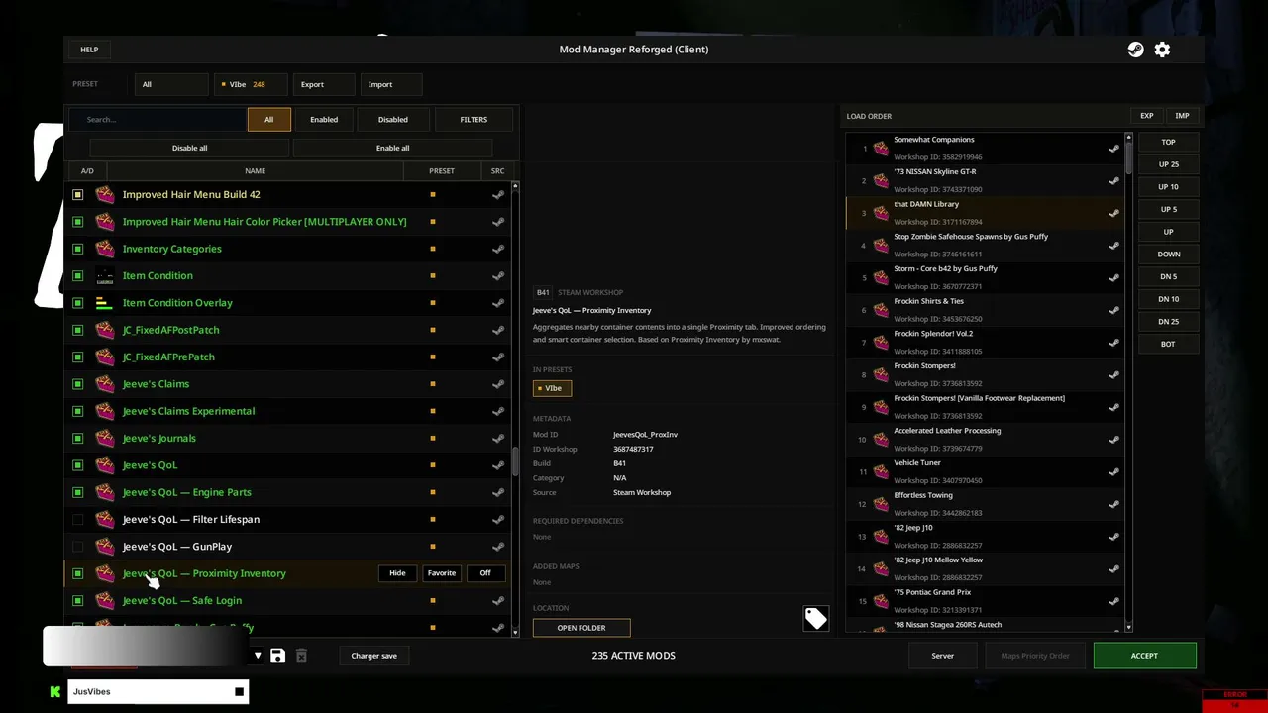Click the mod icon of Item Condition Overlay

click(104, 303)
